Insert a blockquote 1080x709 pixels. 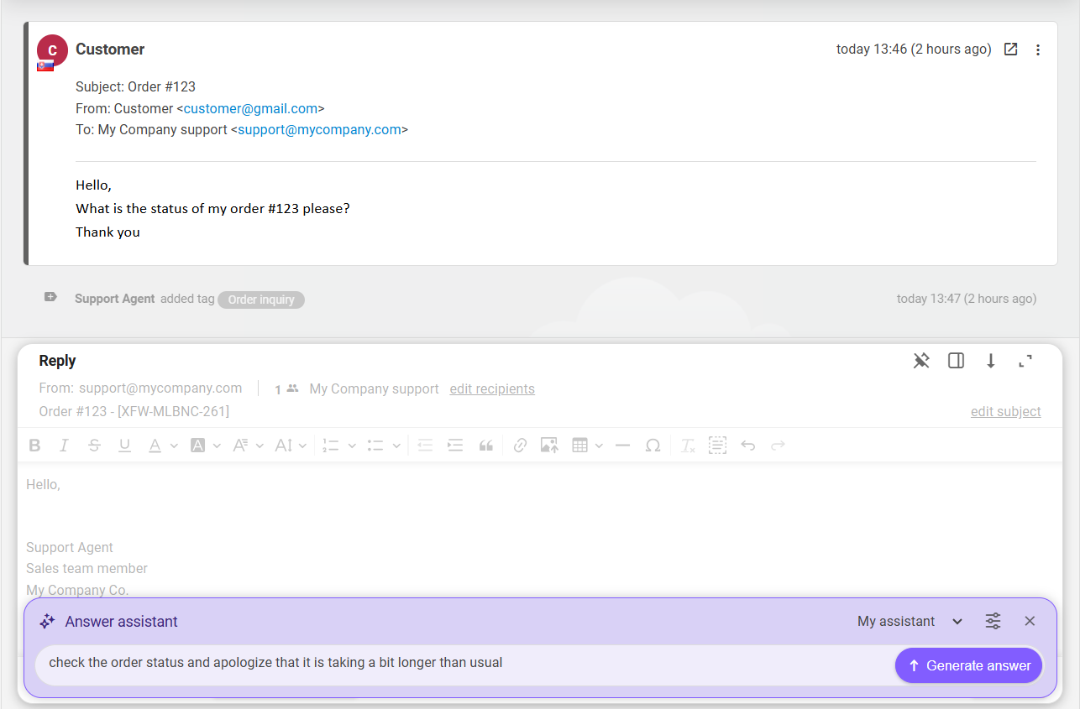click(485, 445)
